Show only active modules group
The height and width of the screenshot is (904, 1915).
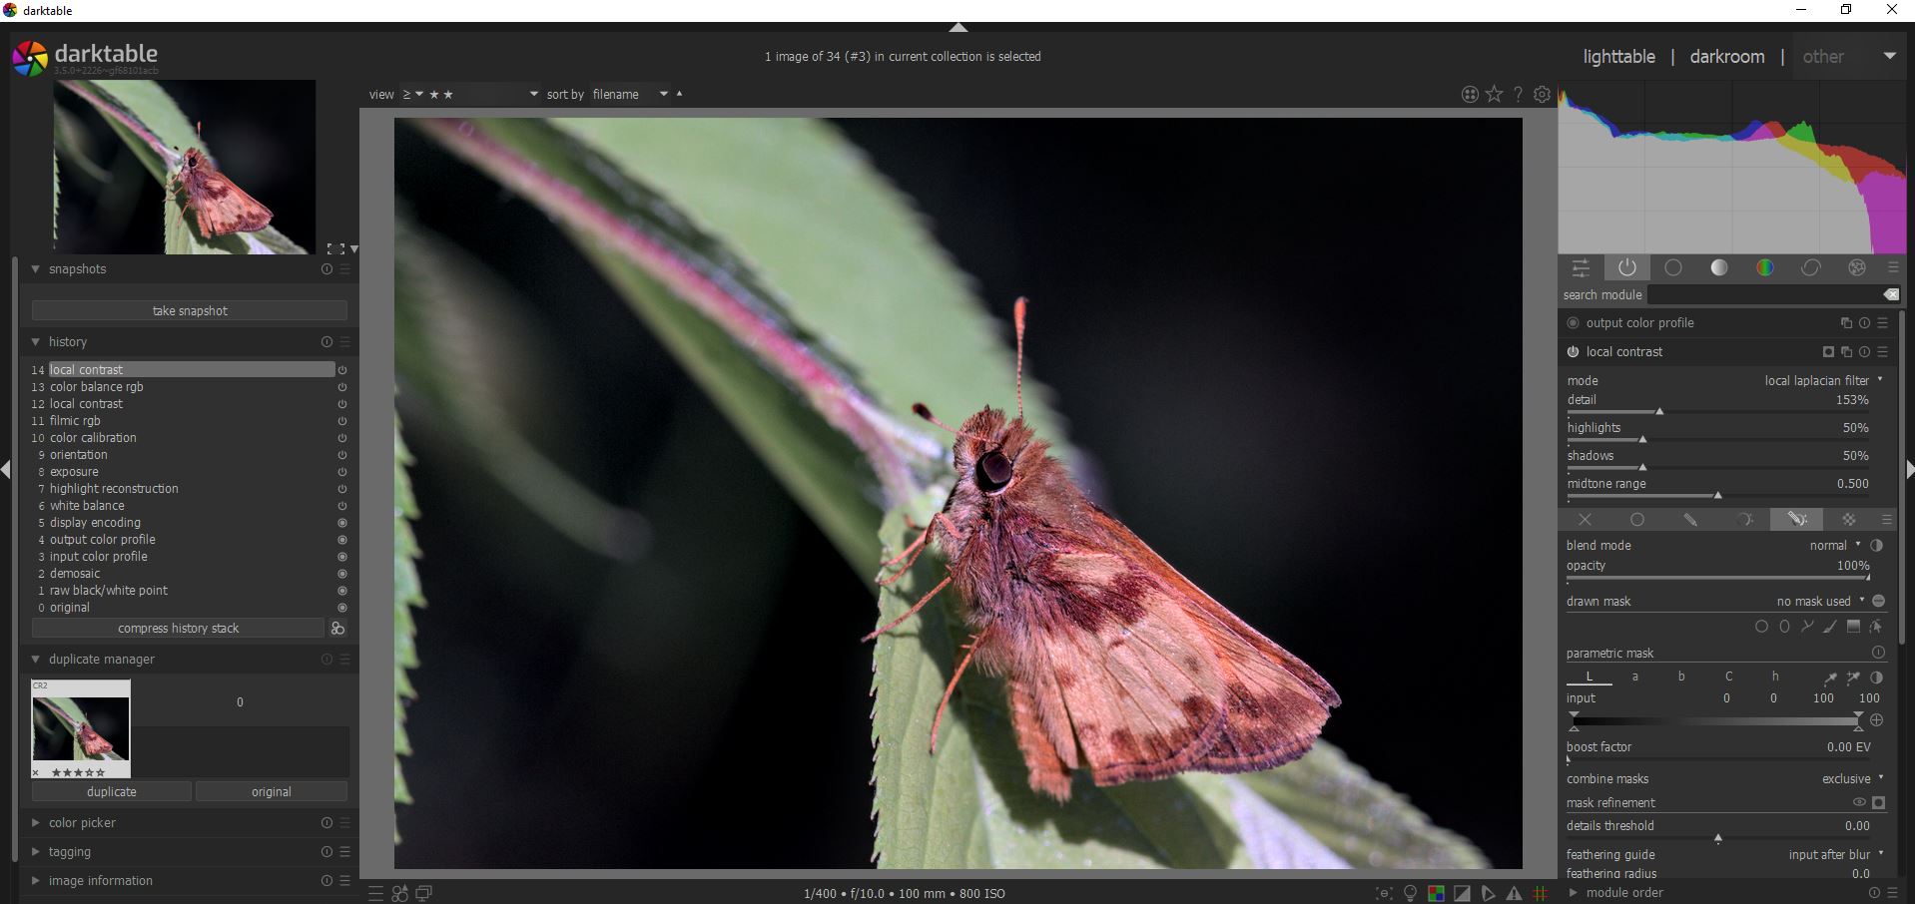(1626, 267)
